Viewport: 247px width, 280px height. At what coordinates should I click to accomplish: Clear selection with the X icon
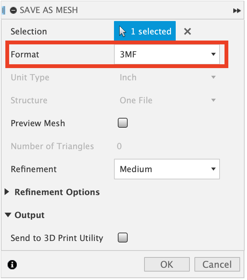point(187,31)
